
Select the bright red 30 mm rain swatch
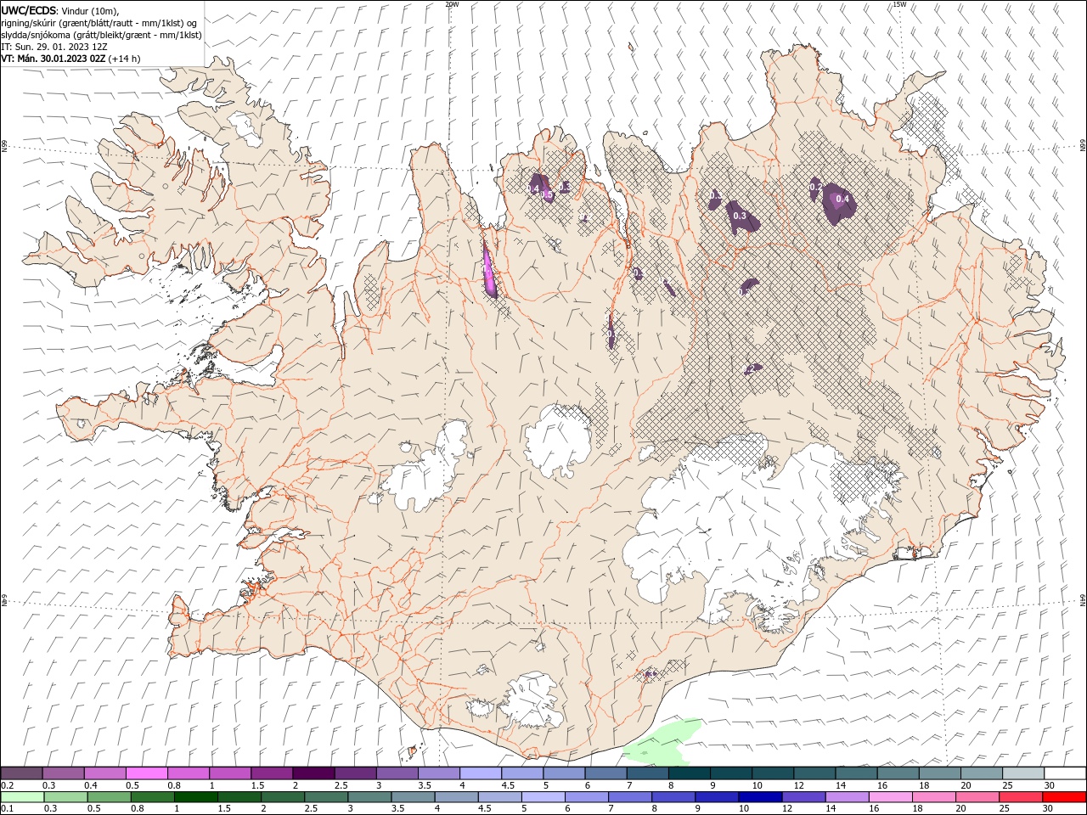coord(1065,797)
